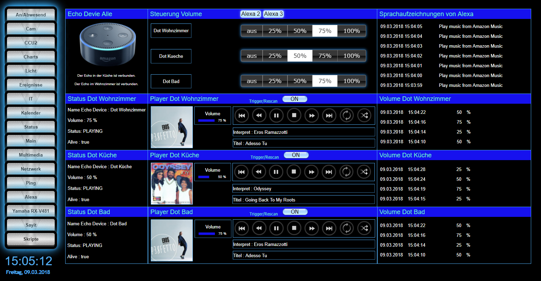The width and height of the screenshot is (541, 281).
Task: Pause the Dot Wohnzimmer player
Action: [277, 115]
